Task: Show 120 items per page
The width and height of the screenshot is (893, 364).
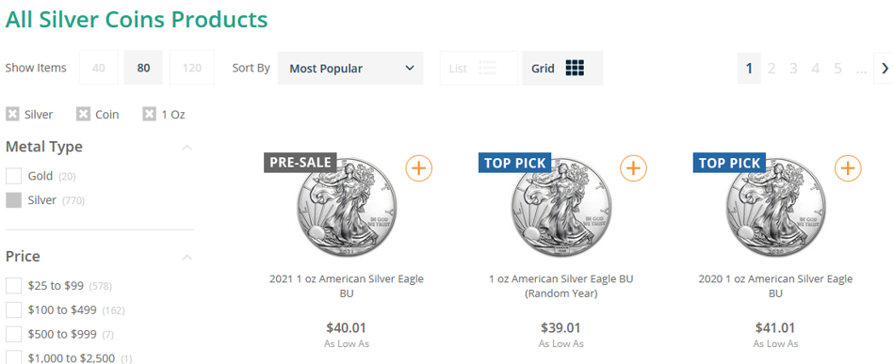Action: point(192,69)
